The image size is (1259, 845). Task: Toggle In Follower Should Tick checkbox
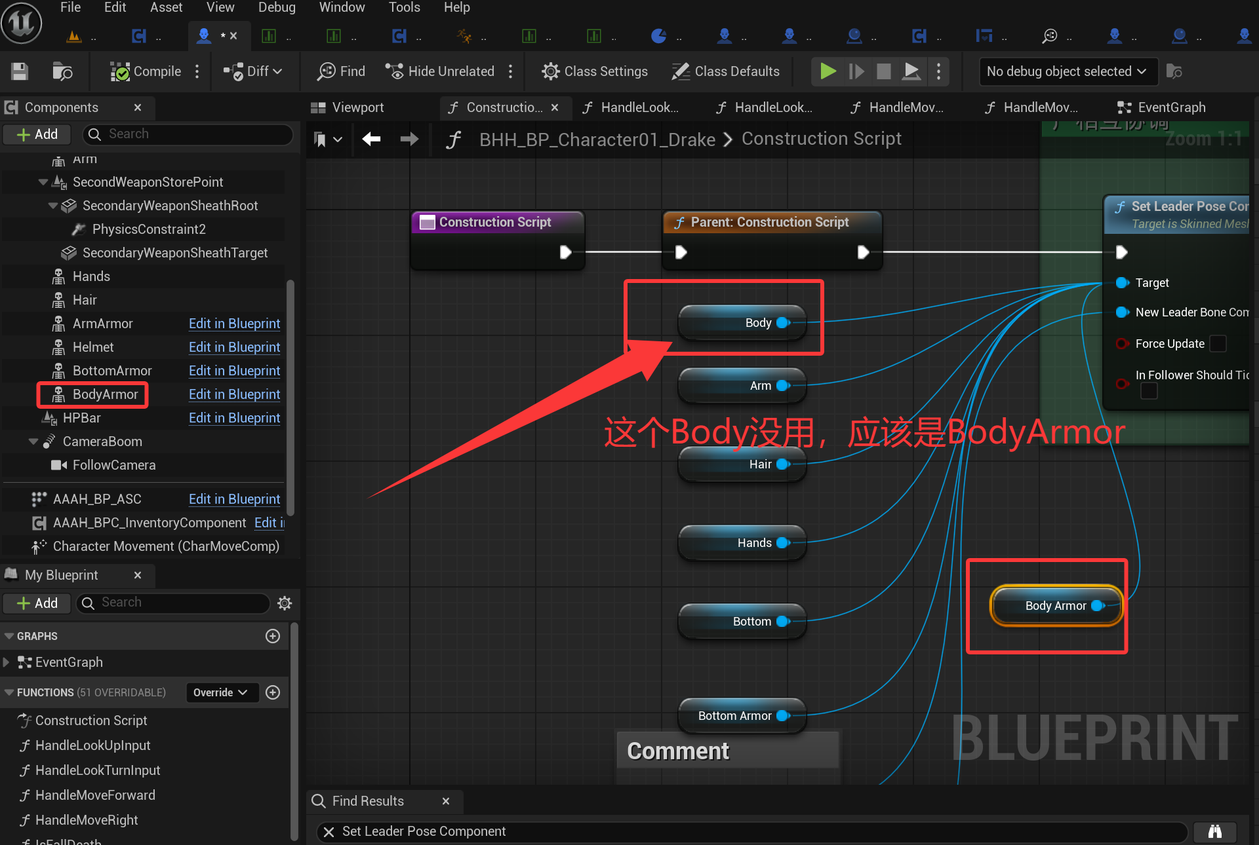point(1149,391)
